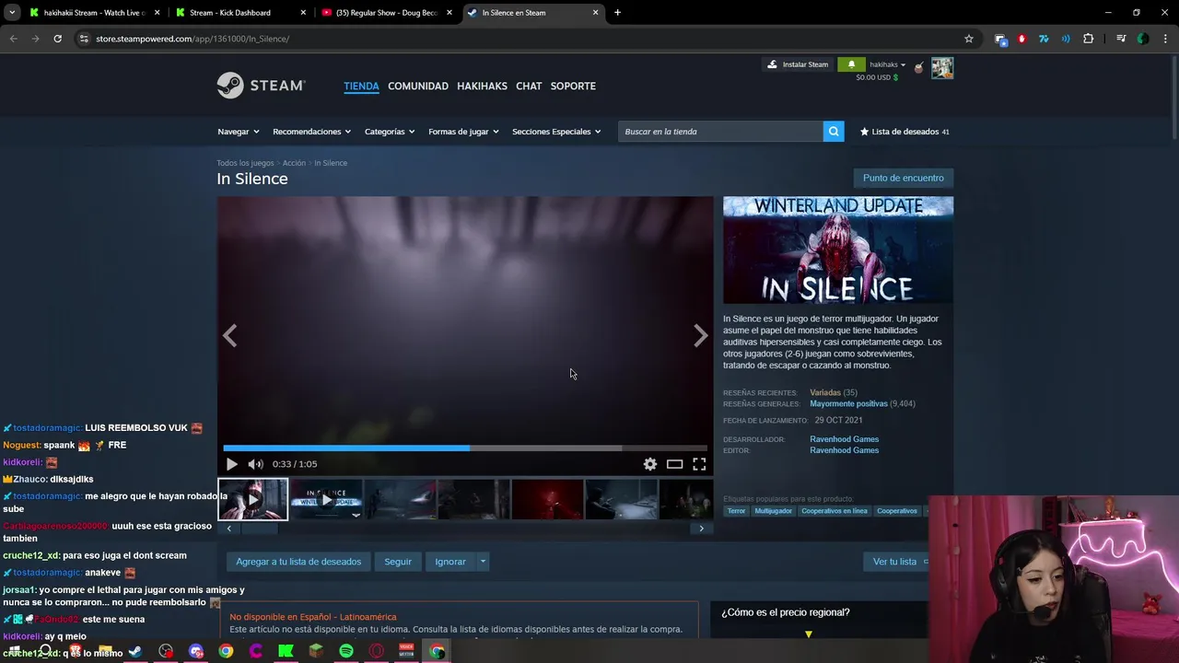Toggle theater mode on the video player
This screenshot has height=663, width=1179.
(674, 464)
